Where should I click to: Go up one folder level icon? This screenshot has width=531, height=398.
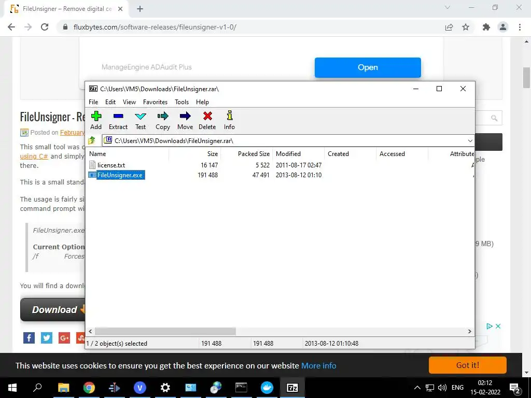pyautogui.click(x=92, y=140)
